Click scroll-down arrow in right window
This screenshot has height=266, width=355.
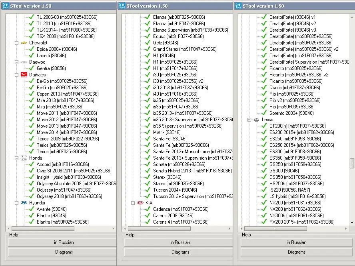point(352,222)
